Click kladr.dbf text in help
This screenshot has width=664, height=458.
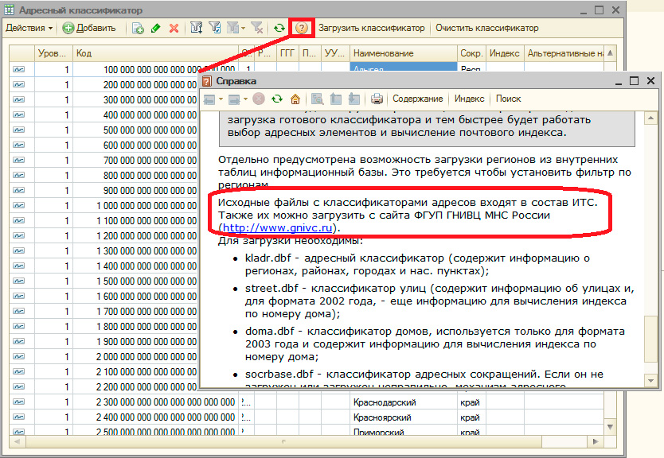(x=268, y=258)
